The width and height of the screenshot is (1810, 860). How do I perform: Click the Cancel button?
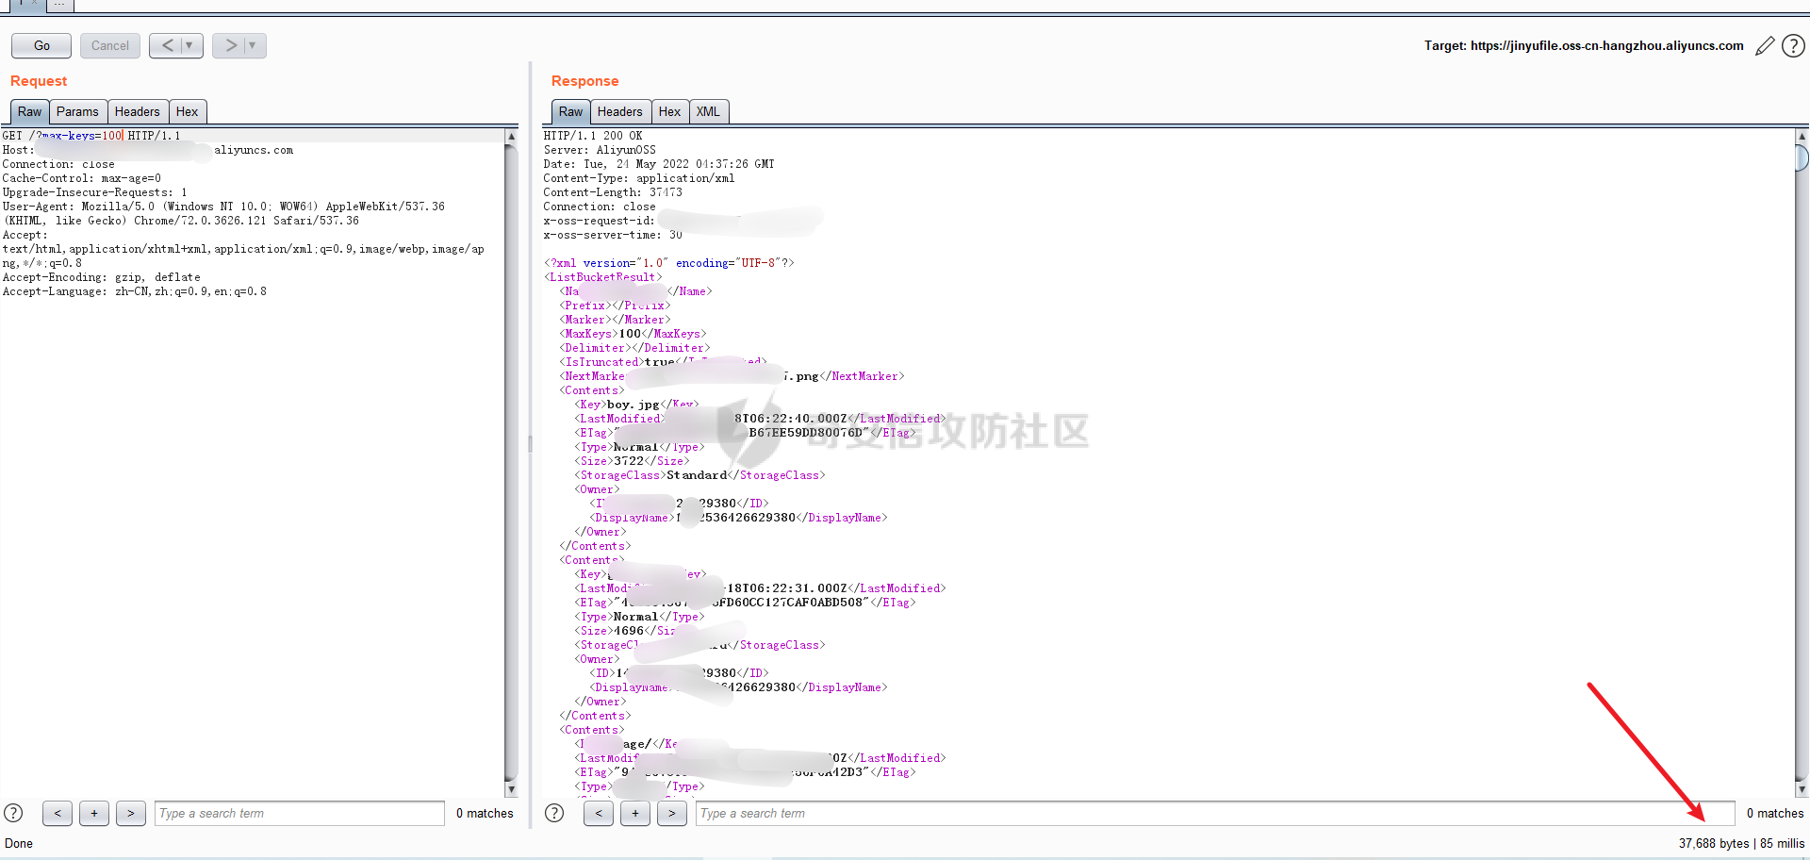click(x=110, y=45)
